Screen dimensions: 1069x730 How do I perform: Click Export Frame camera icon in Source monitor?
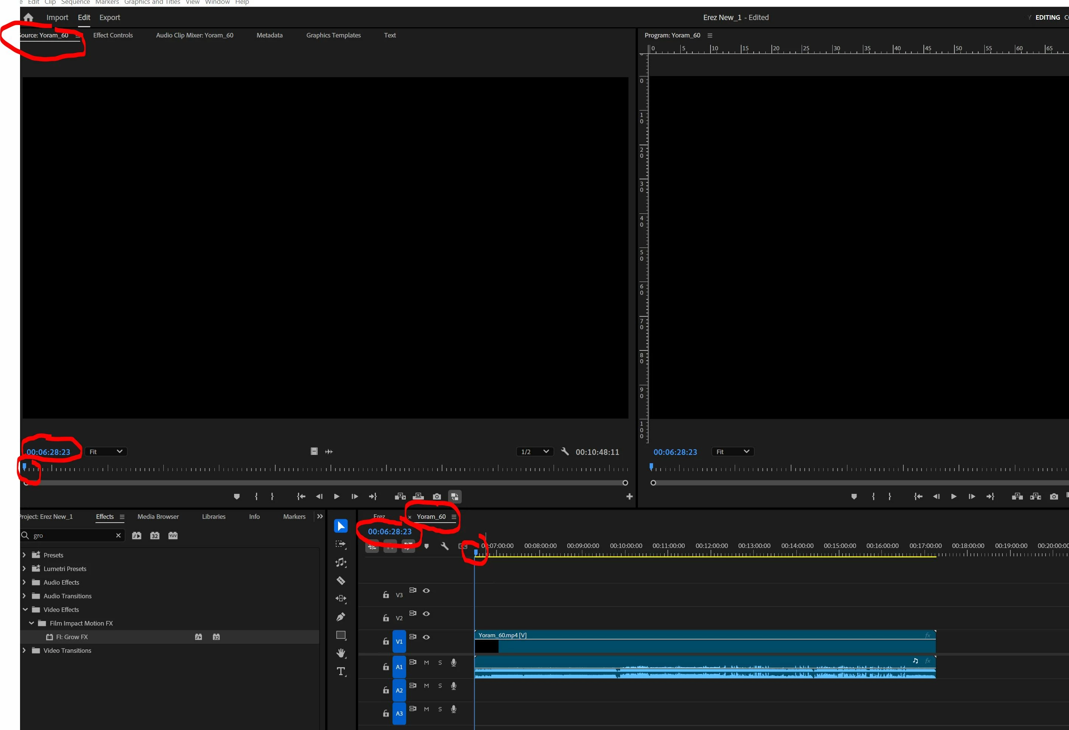click(x=436, y=497)
